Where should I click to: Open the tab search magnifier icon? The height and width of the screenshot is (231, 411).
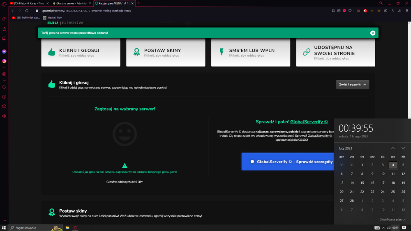[381, 3]
